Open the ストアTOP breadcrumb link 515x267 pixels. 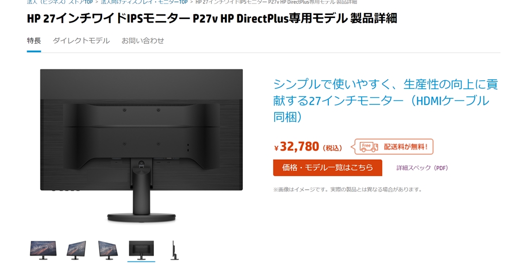point(60,2)
